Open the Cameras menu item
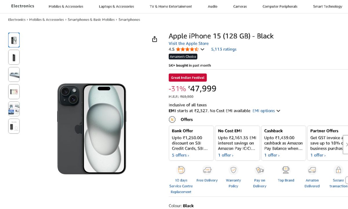Viewport: 348px width, 209px height. pyautogui.click(x=240, y=6)
